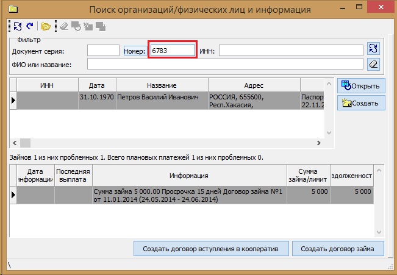The width and height of the screenshot is (397, 275).
Task: Click the Номер label
Action: point(134,51)
